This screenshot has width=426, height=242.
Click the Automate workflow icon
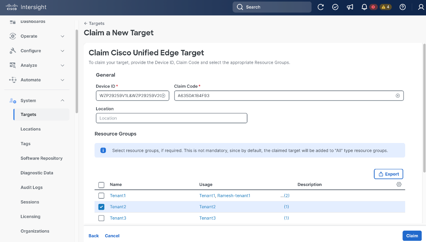point(13,80)
